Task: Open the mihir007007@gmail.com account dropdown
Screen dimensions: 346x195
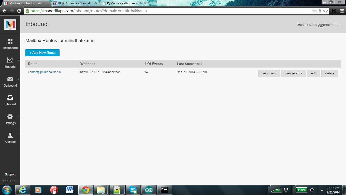Action: coord(319,25)
